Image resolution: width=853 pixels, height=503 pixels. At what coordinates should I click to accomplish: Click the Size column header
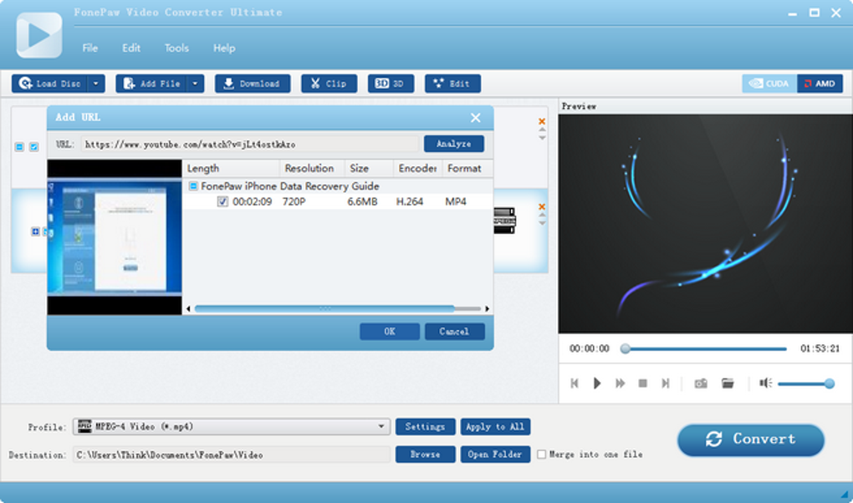tap(368, 169)
